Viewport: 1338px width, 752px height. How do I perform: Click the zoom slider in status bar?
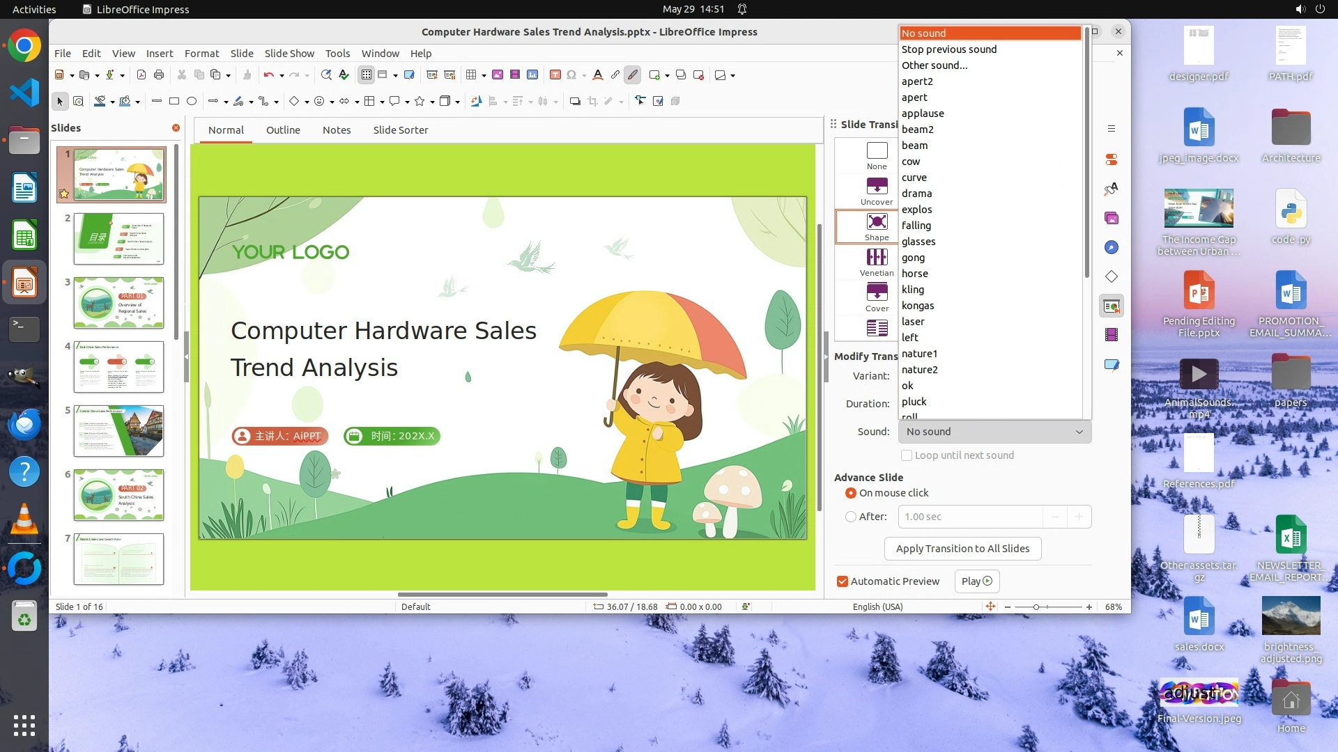[1036, 607]
